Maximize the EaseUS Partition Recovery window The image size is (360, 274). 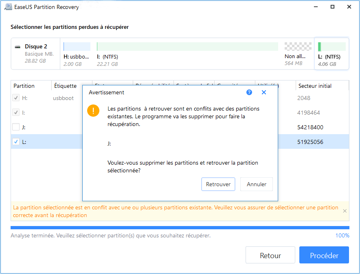[332, 7]
